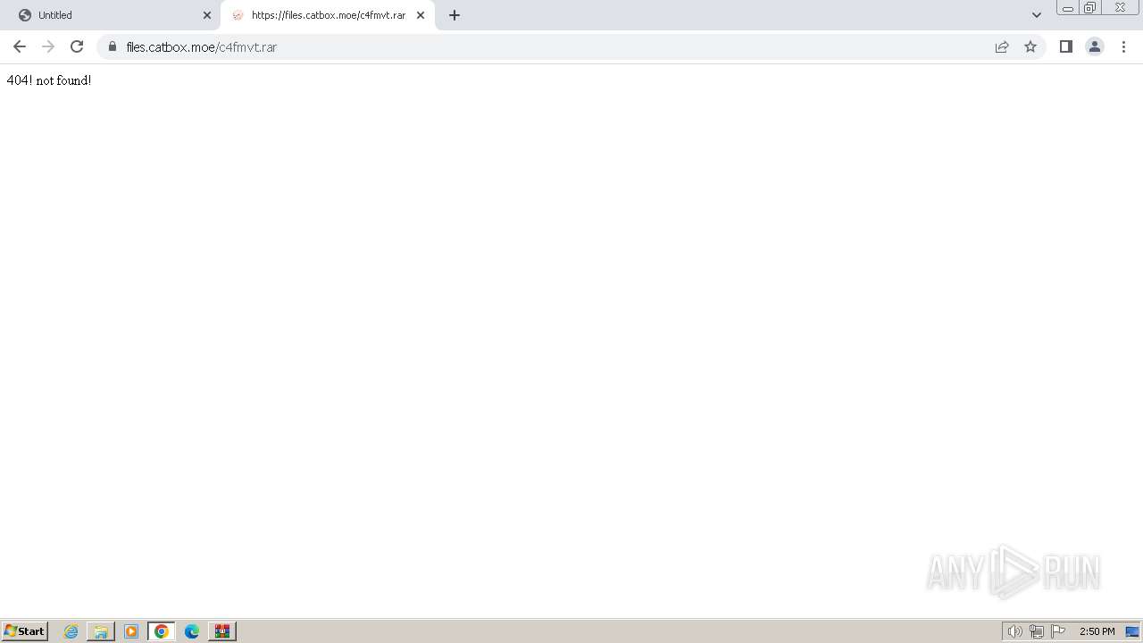Bookmark this tab with the star
Viewport: 1143px width, 643px height.
coord(1030,46)
